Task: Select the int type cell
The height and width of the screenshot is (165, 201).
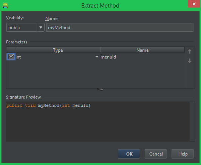Action: pos(57,57)
